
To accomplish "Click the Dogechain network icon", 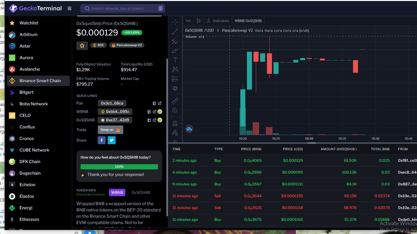I will point(12,173).
